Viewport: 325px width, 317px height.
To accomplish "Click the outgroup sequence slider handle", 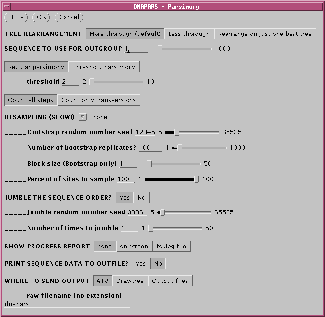I will (160, 49).
